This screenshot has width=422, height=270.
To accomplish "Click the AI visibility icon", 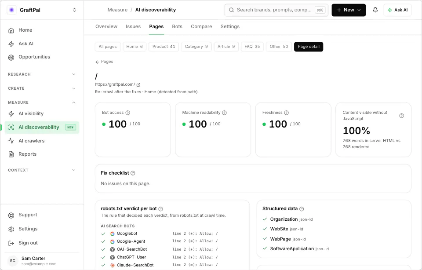I will pyautogui.click(x=11, y=114).
